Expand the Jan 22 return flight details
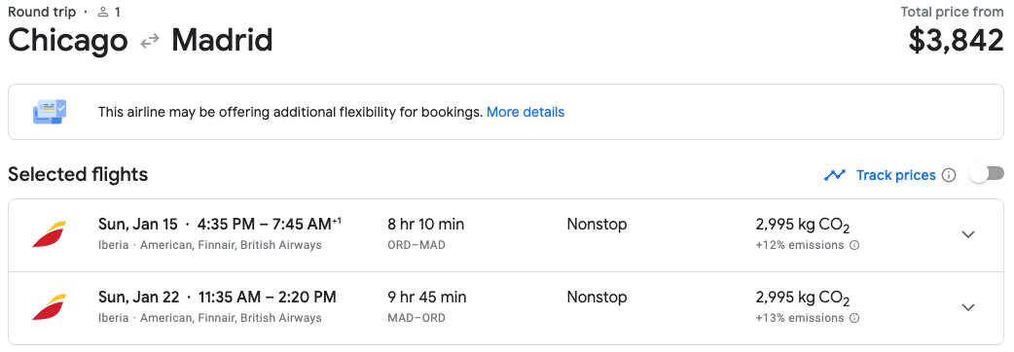Viewport: 1014px width, 352px height. tap(968, 307)
